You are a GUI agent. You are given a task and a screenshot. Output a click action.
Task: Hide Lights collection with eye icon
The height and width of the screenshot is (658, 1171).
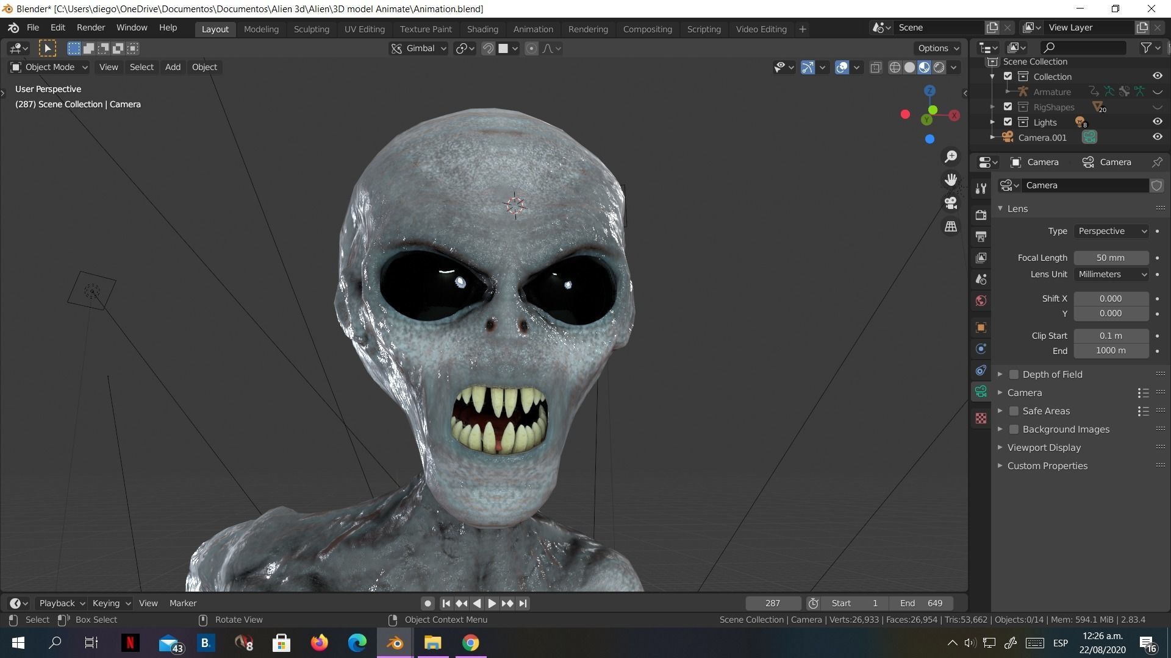tap(1157, 122)
